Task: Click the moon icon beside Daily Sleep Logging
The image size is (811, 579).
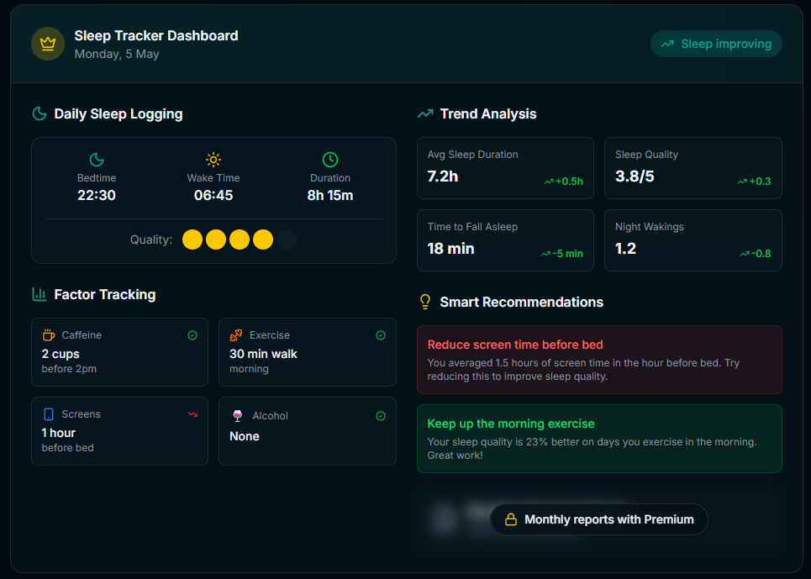Action: (x=39, y=113)
